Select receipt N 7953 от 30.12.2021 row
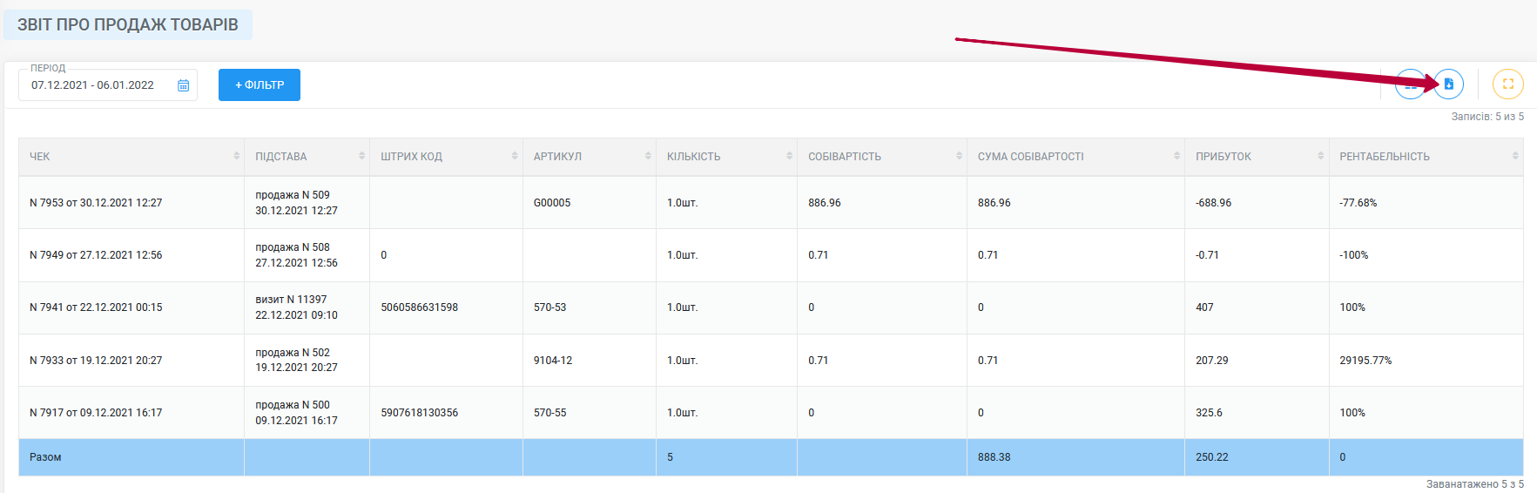1537x493 pixels. (x=771, y=203)
